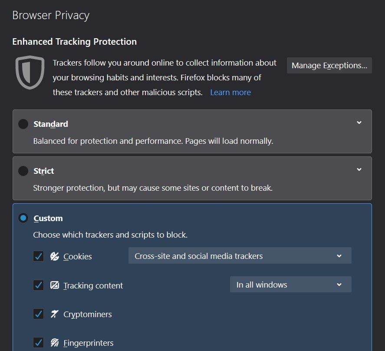Click the Tracking content icon
385x351 pixels.
55,285
